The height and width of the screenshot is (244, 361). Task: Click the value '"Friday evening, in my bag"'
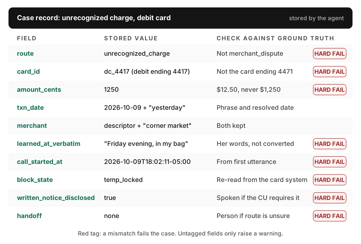click(146, 144)
